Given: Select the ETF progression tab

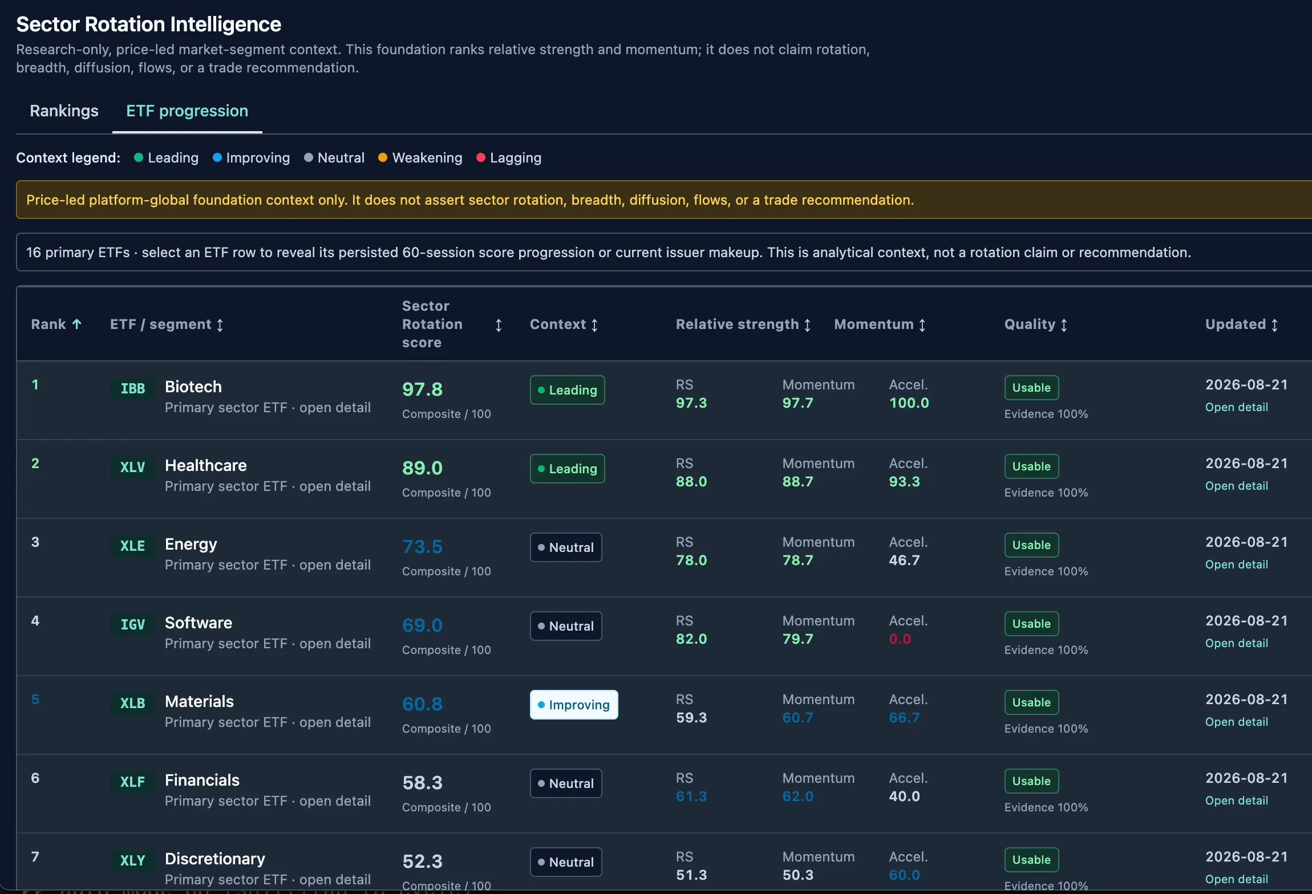Looking at the screenshot, I should click(187, 111).
